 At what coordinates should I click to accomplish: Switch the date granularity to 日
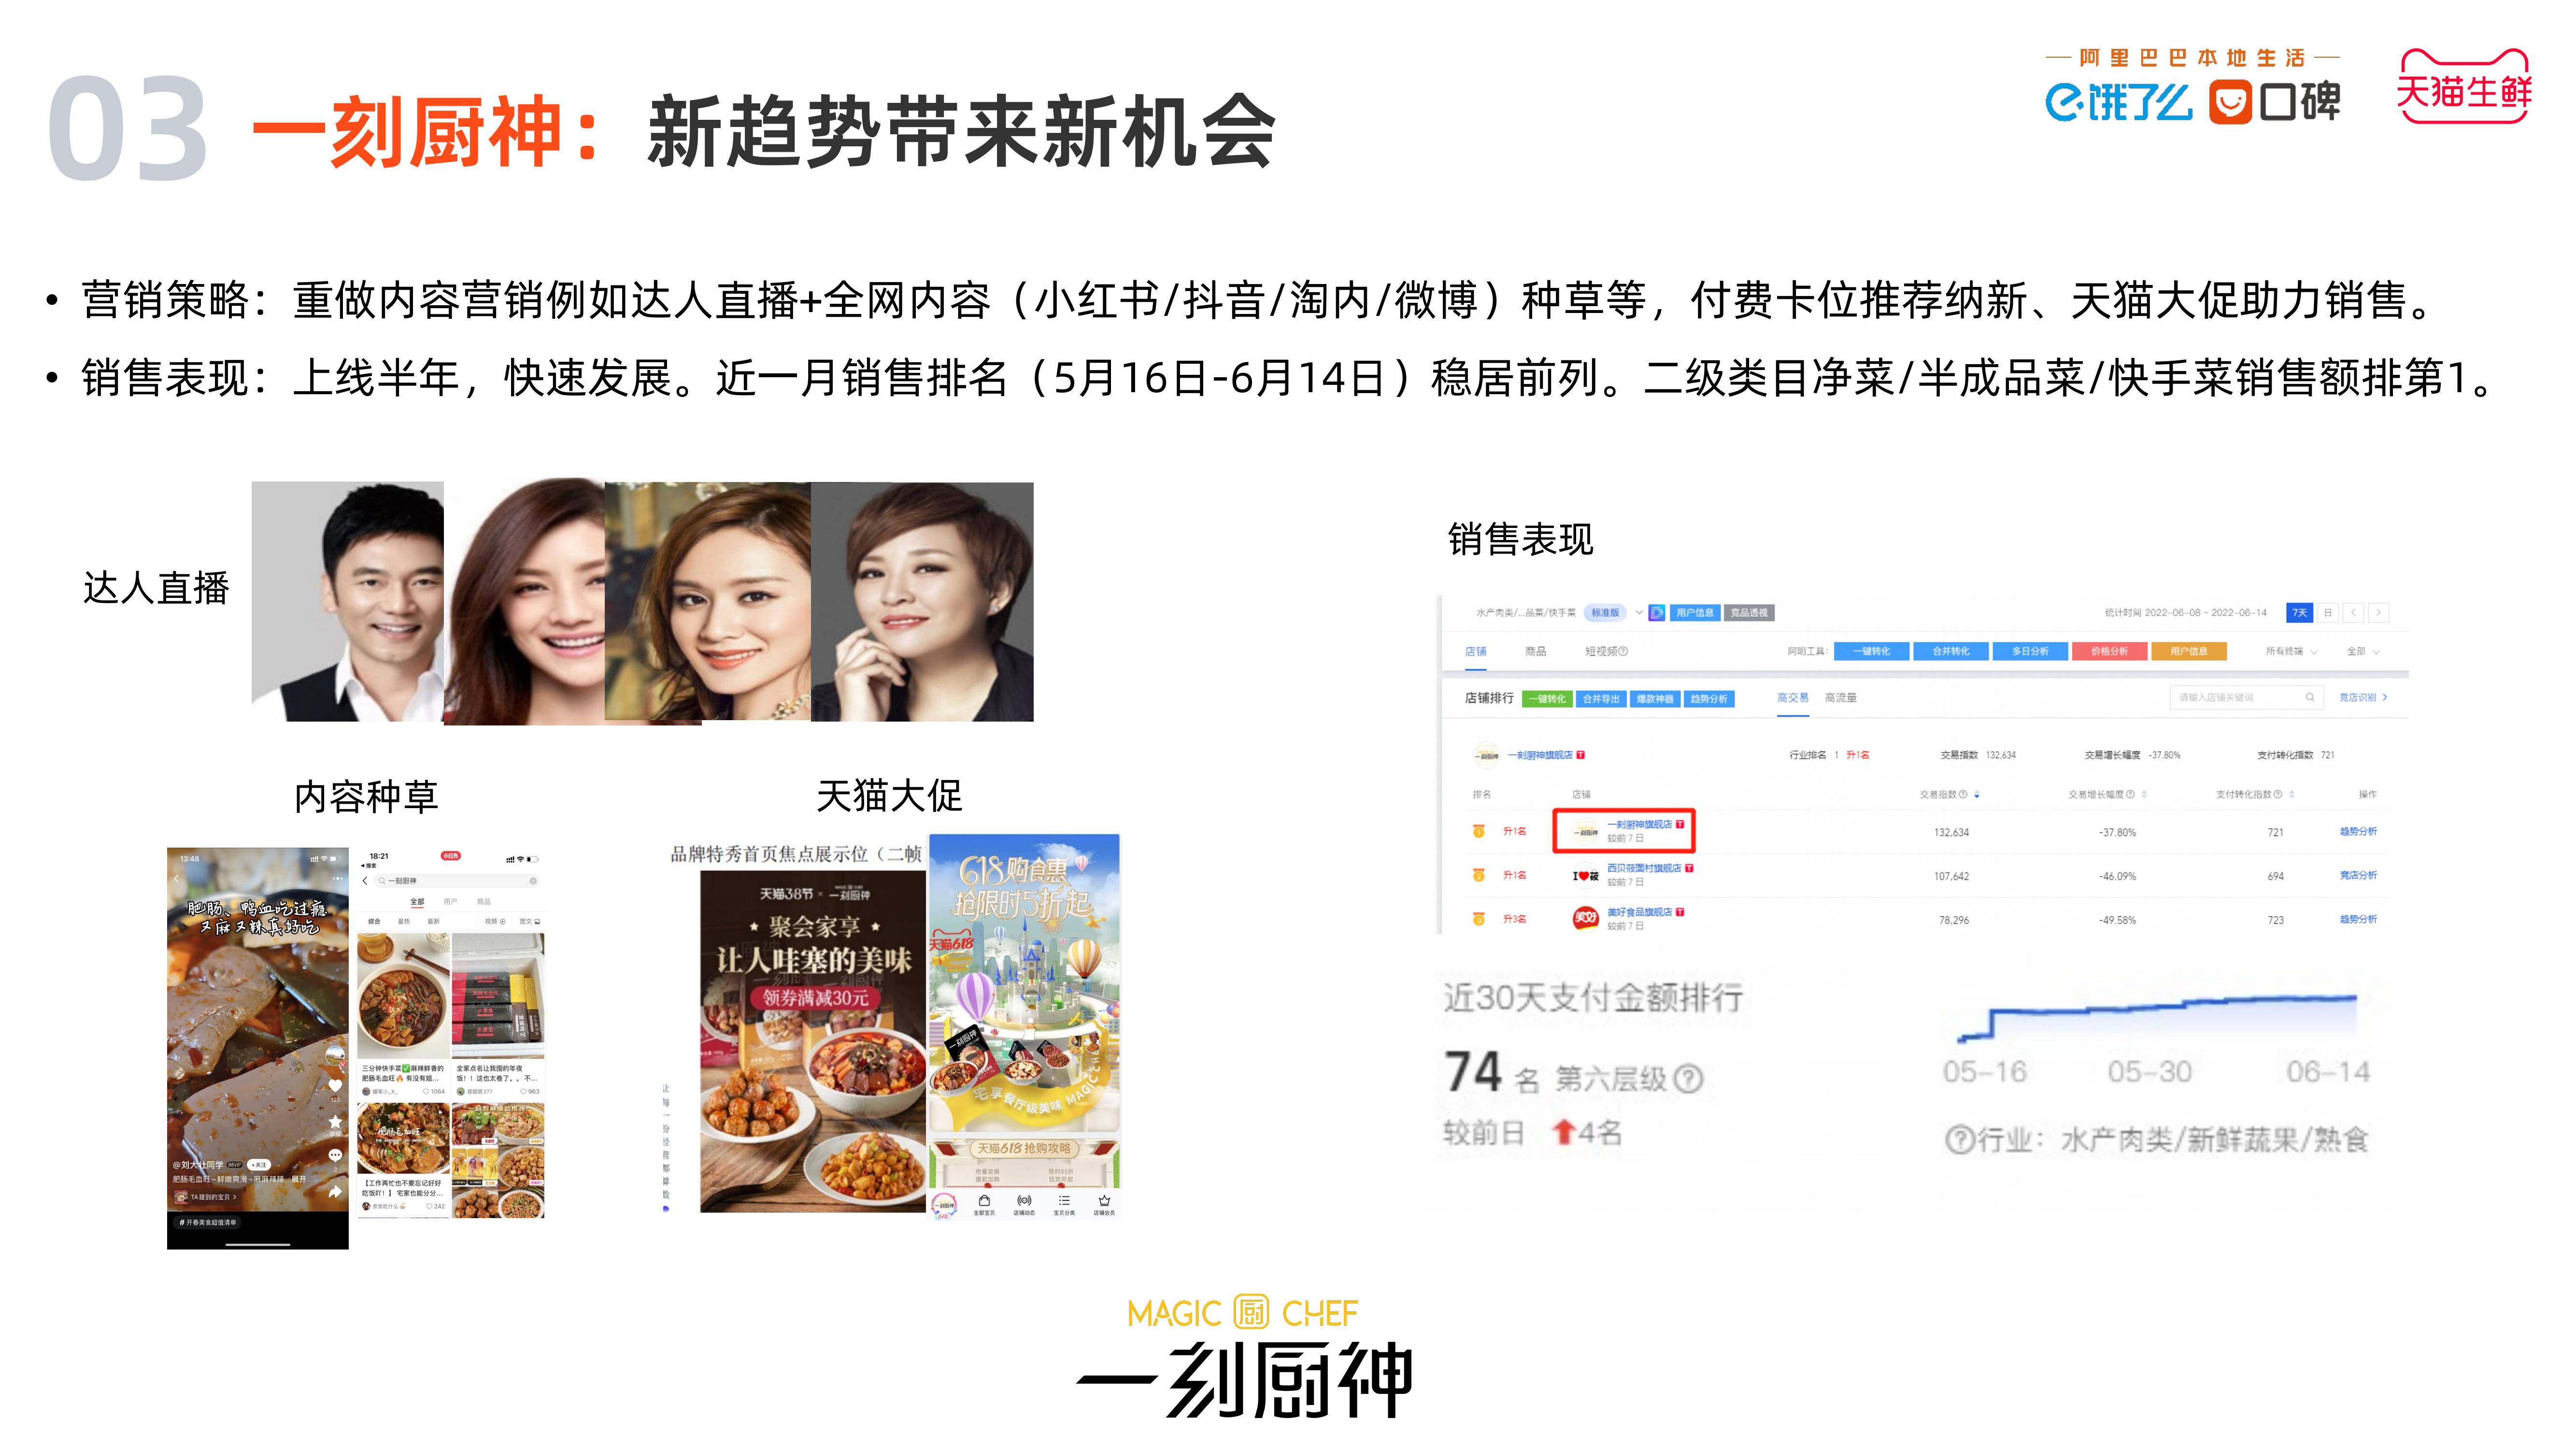click(2328, 612)
